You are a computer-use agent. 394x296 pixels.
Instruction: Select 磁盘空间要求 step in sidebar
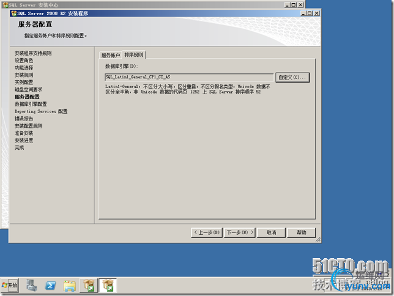(28, 89)
